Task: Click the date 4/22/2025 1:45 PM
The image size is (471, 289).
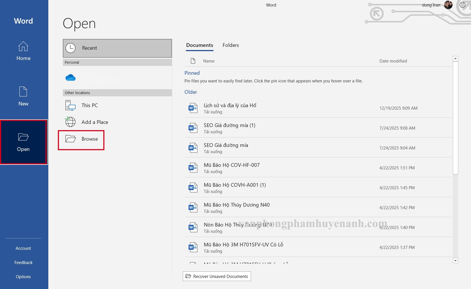Action: pyautogui.click(x=397, y=188)
